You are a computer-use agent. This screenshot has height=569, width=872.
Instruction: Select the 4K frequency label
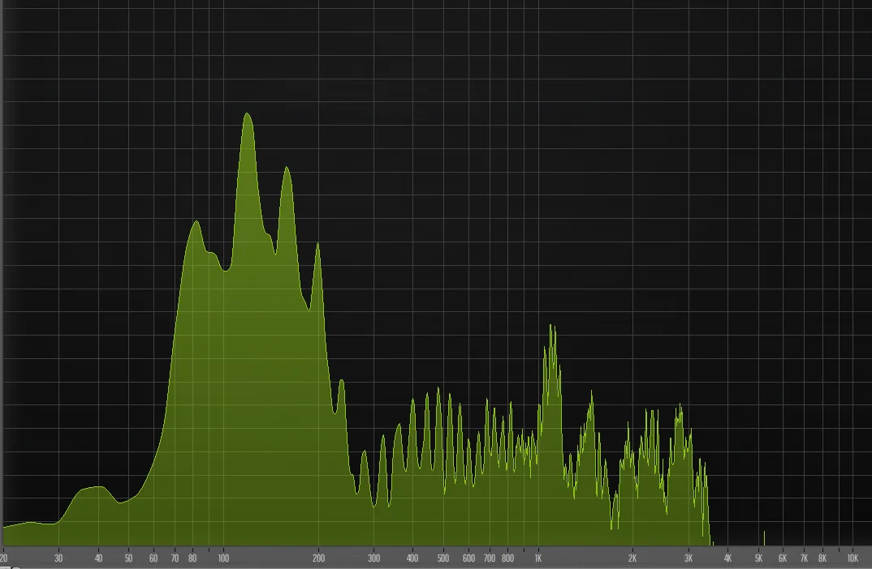[727, 558]
